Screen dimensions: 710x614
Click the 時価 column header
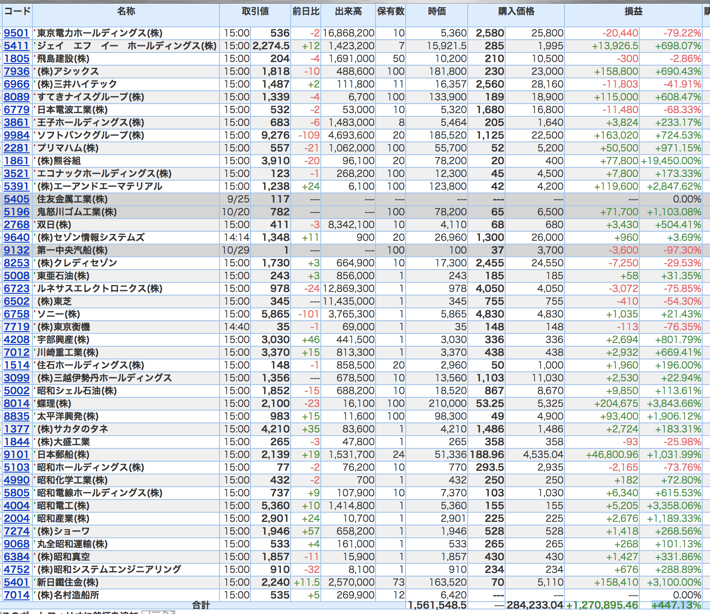[x=437, y=11]
